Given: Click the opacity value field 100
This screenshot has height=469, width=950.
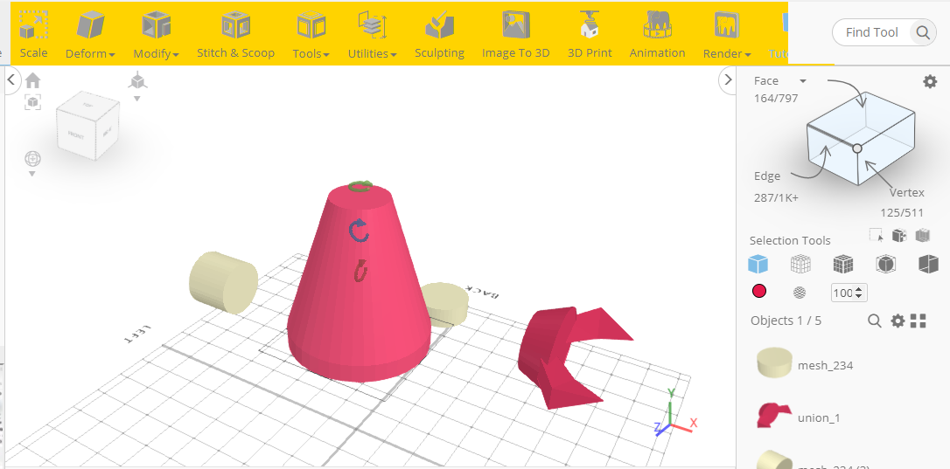Looking at the screenshot, I should (x=842, y=293).
